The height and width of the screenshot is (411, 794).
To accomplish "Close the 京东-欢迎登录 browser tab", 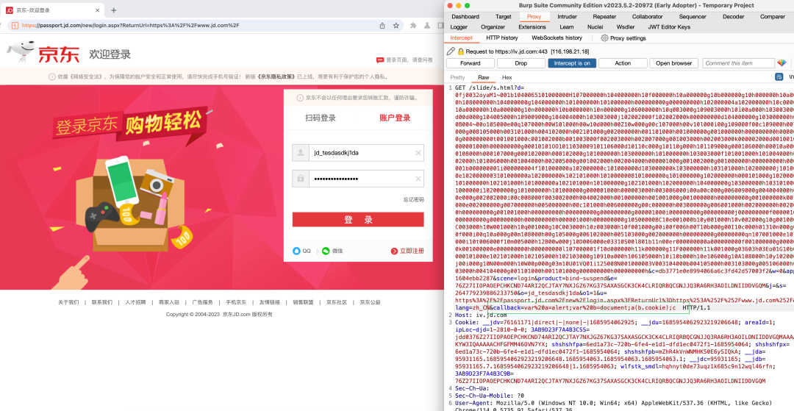I will click(x=97, y=10).
